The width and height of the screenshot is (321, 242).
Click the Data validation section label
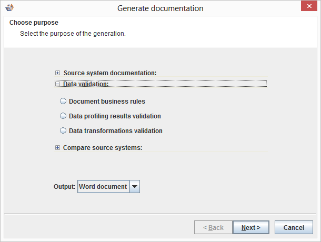(86, 84)
